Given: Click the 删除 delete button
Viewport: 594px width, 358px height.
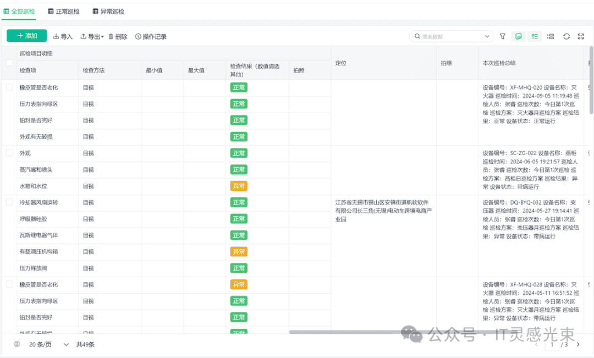Looking at the screenshot, I should pyautogui.click(x=118, y=36).
